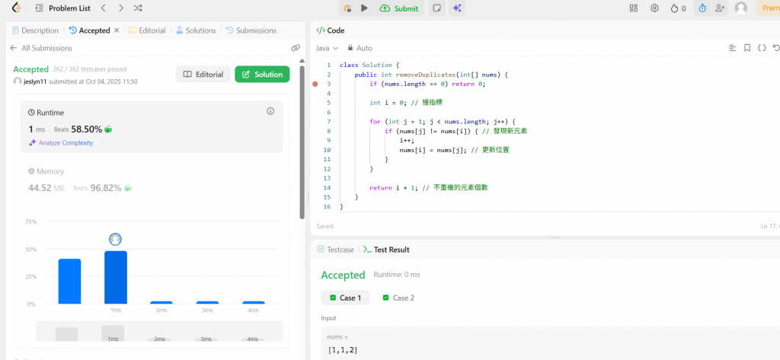Click the editor bookmark icon

[746, 48]
